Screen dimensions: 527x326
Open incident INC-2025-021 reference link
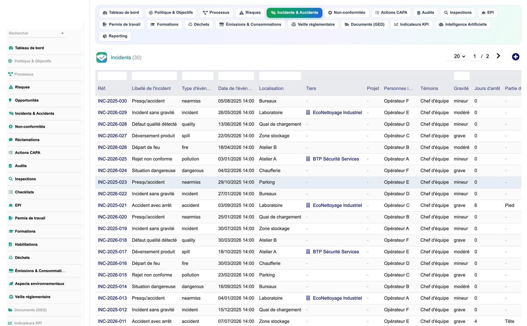[112, 205]
